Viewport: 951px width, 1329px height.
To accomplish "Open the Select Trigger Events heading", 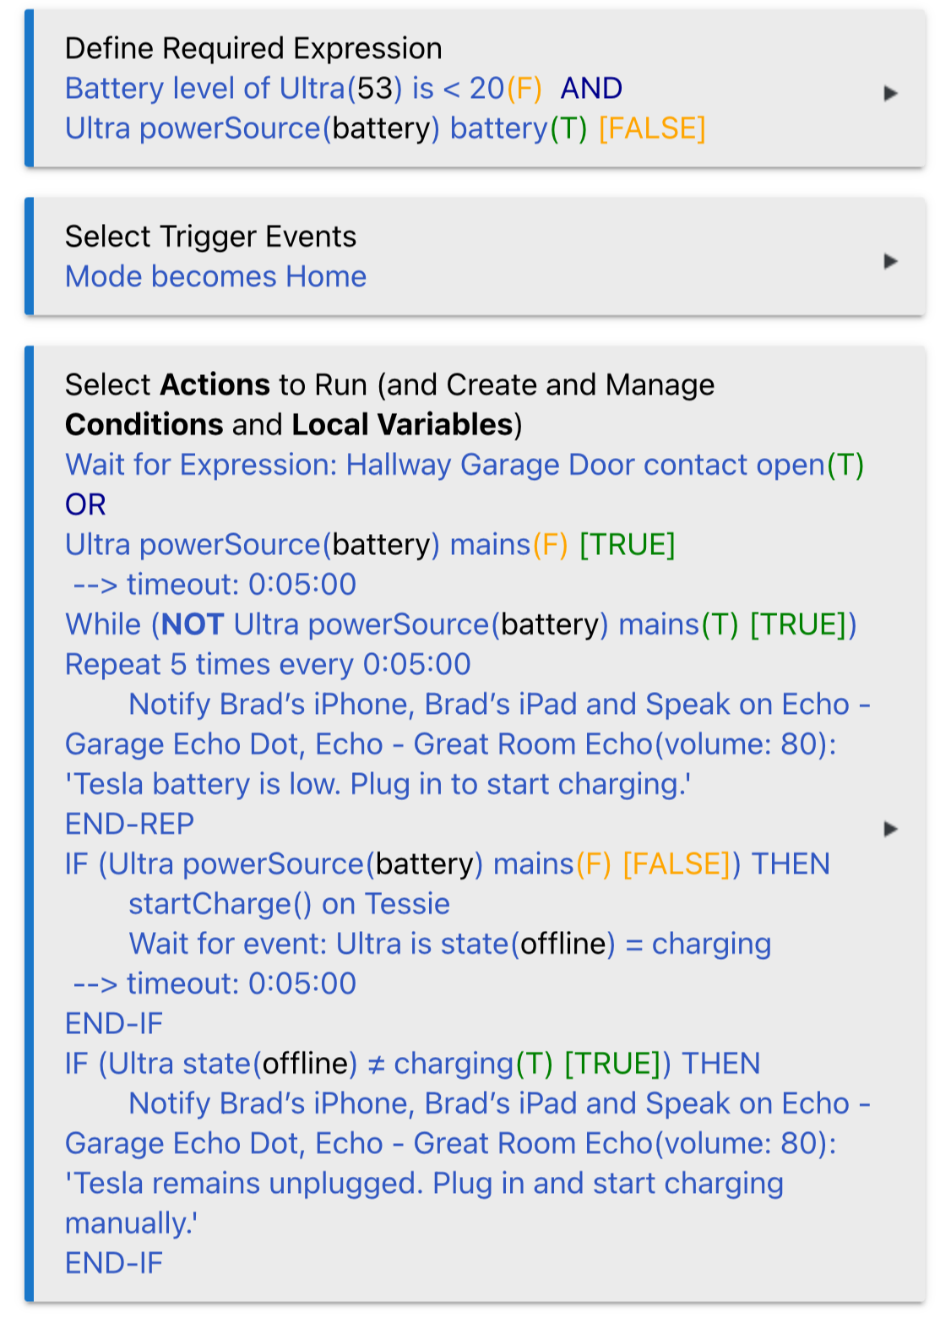I will [210, 236].
